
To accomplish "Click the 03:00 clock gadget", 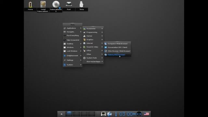I will point(127,114).
